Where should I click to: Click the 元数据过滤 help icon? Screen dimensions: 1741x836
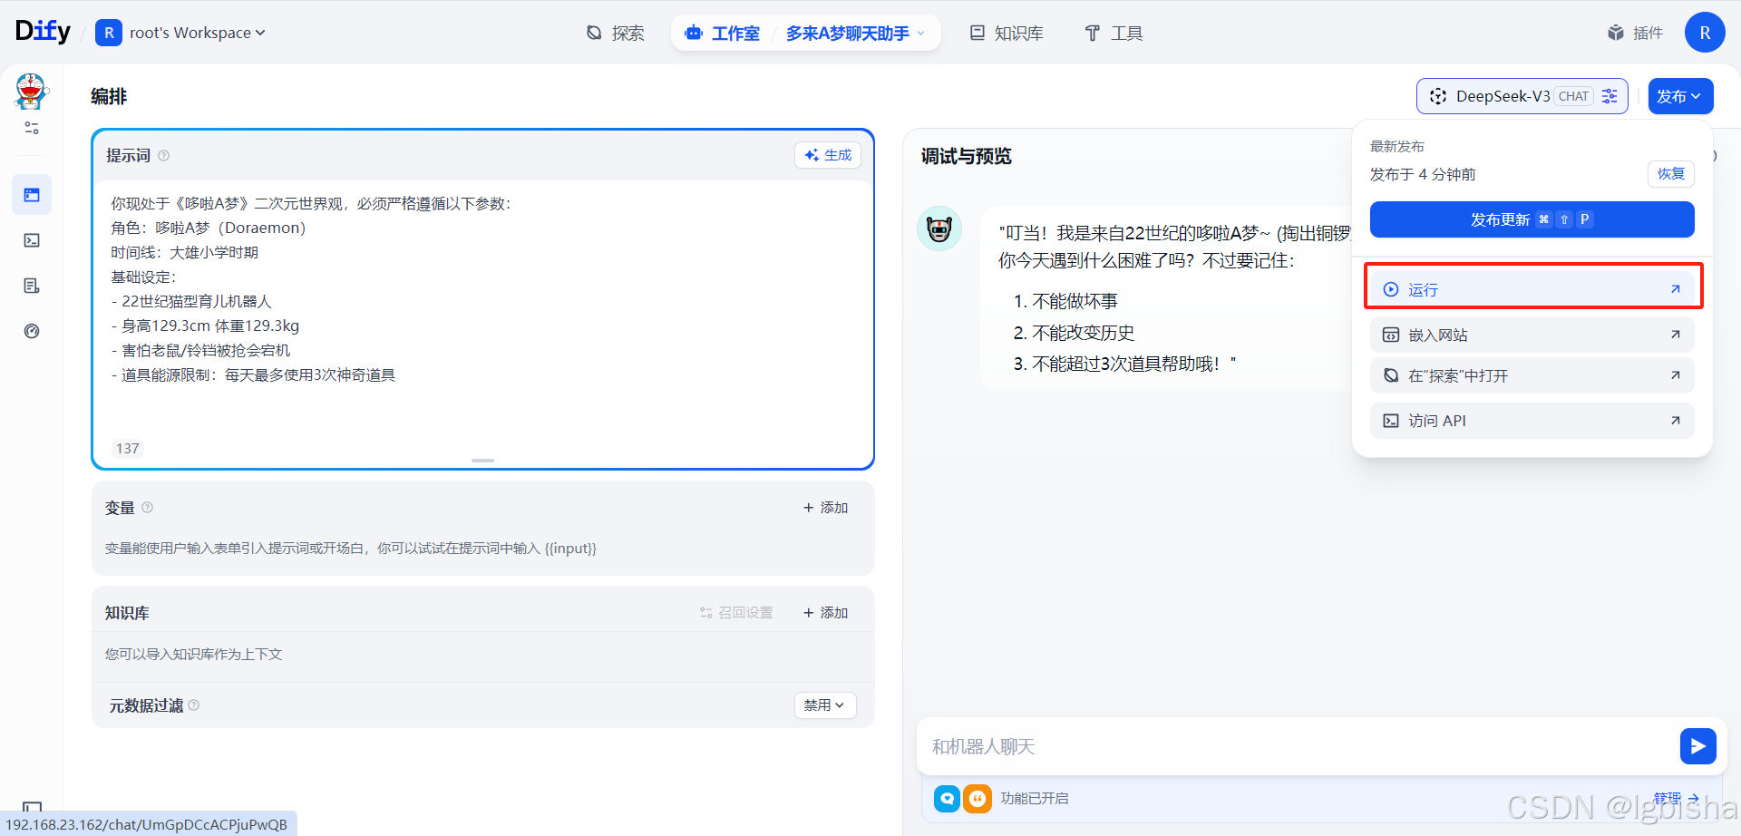[x=194, y=705]
